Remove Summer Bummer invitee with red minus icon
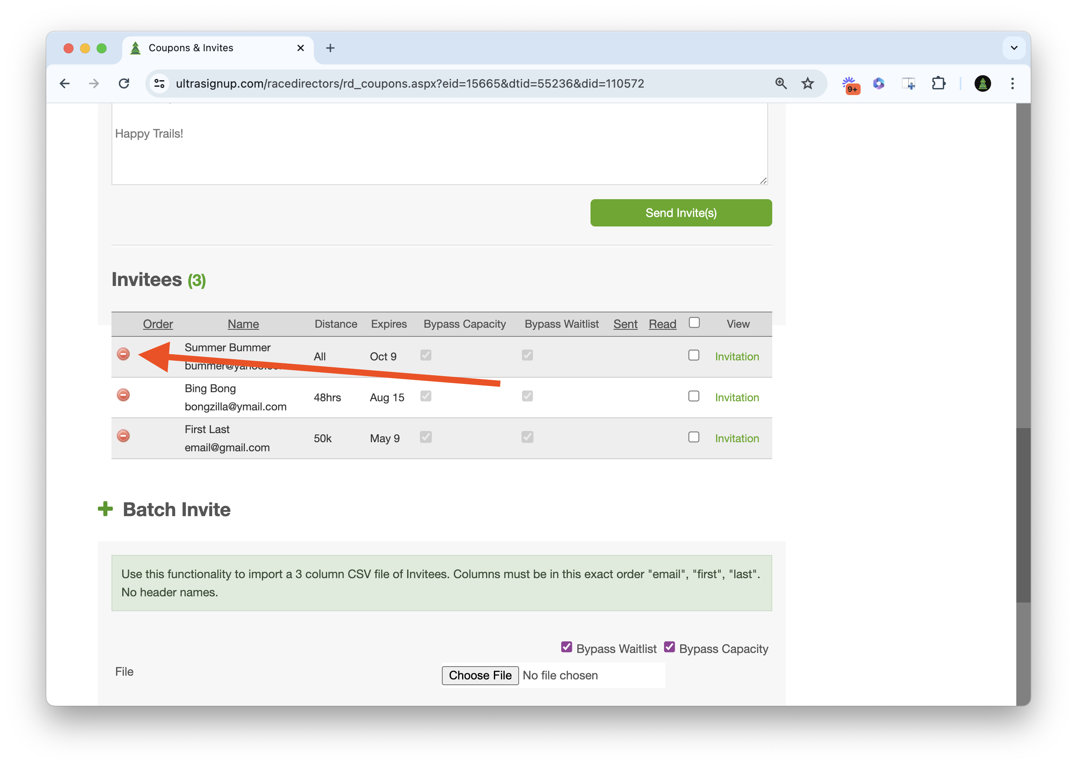The width and height of the screenshot is (1077, 767). pos(123,354)
